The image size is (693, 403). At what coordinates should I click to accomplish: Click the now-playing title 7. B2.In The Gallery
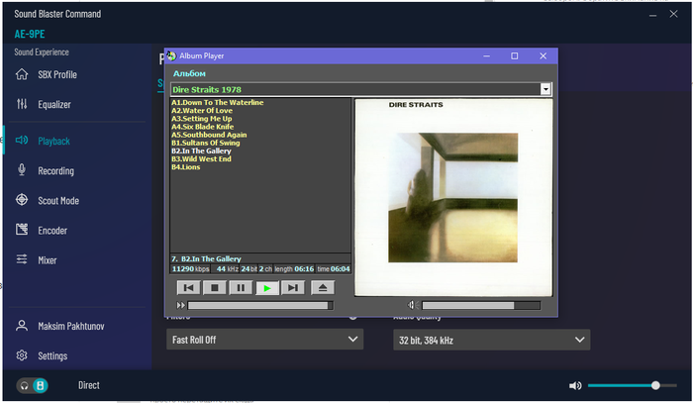point(206,259)
